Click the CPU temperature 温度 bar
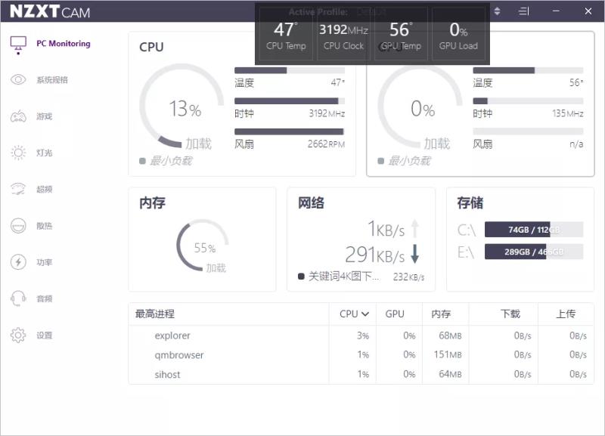 point(290,70)
